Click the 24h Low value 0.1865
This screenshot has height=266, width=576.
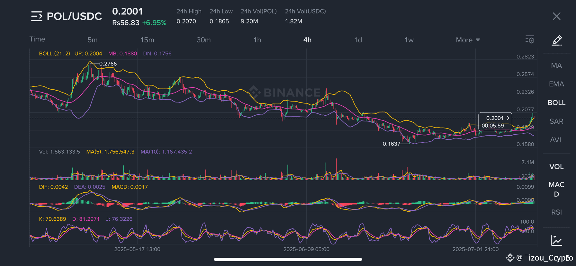(x=219, y=21)
